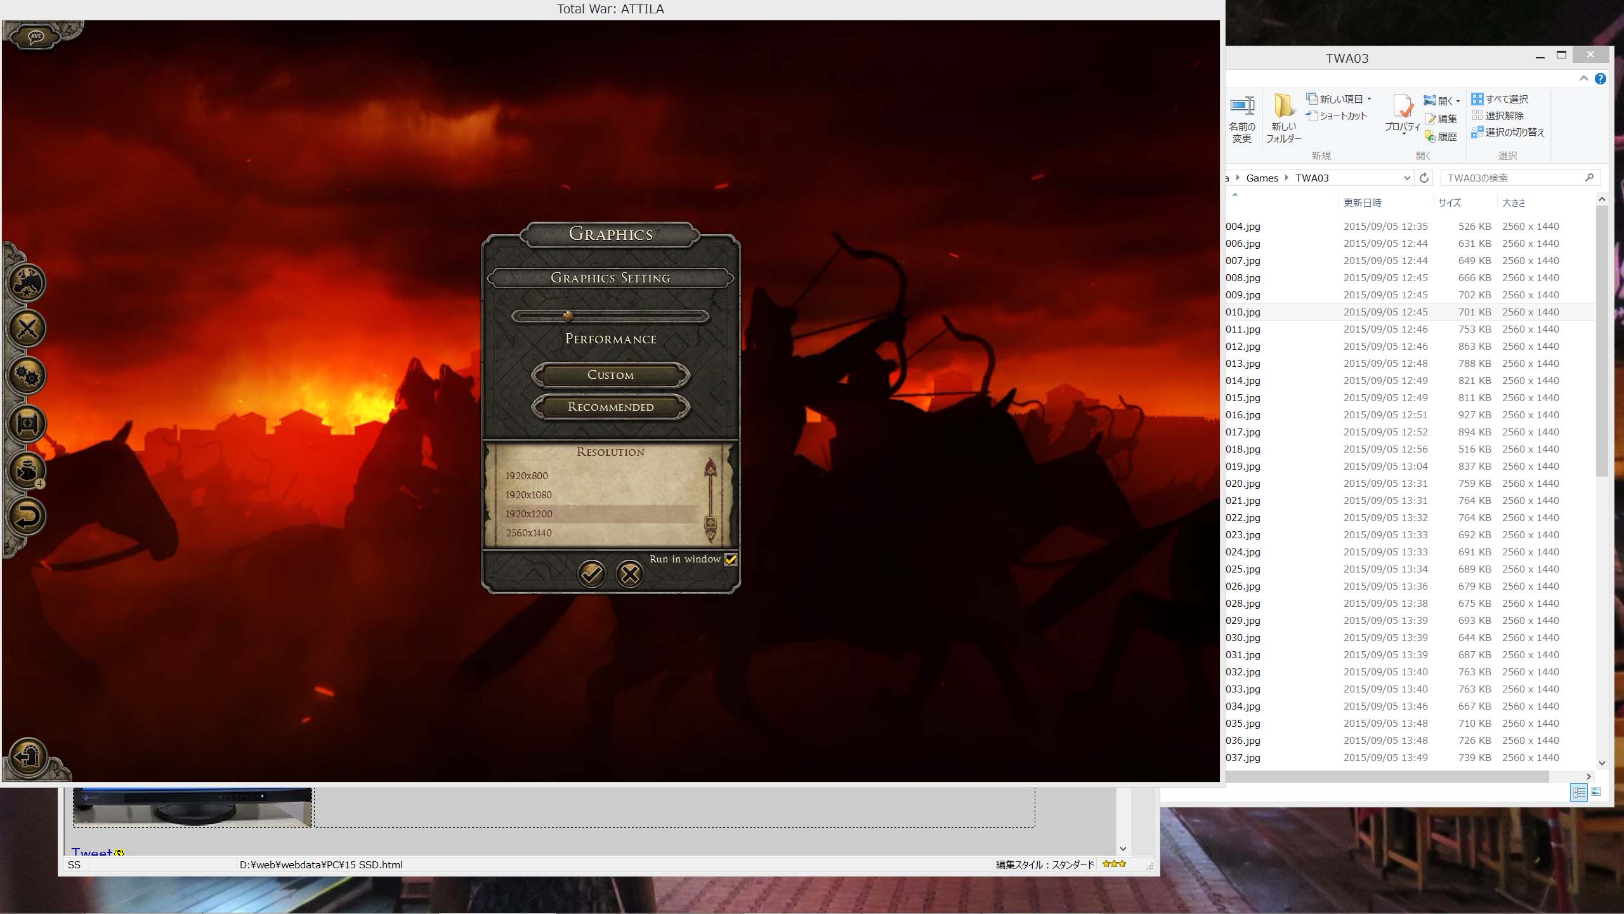Click the sort arrow above the name column
Viewport: 1624px width, 914px height.
tap(1234, 194)
